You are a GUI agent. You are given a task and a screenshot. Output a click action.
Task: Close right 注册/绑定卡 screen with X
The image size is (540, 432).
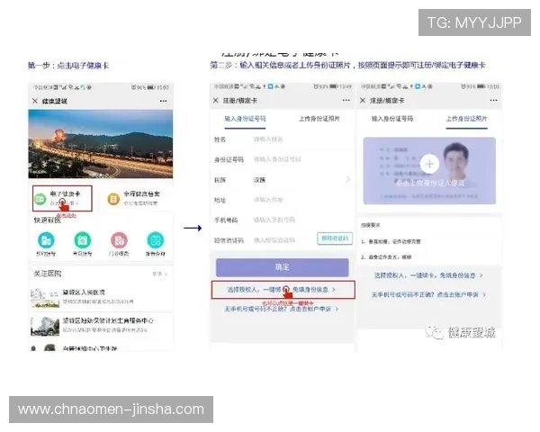[363, 100]
